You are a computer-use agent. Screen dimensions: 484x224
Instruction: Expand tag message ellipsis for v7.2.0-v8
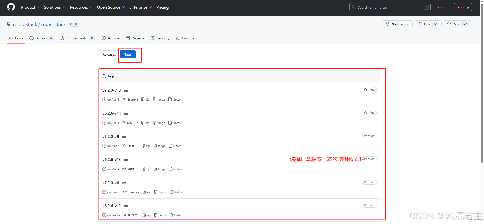click(x=124, y=183)
